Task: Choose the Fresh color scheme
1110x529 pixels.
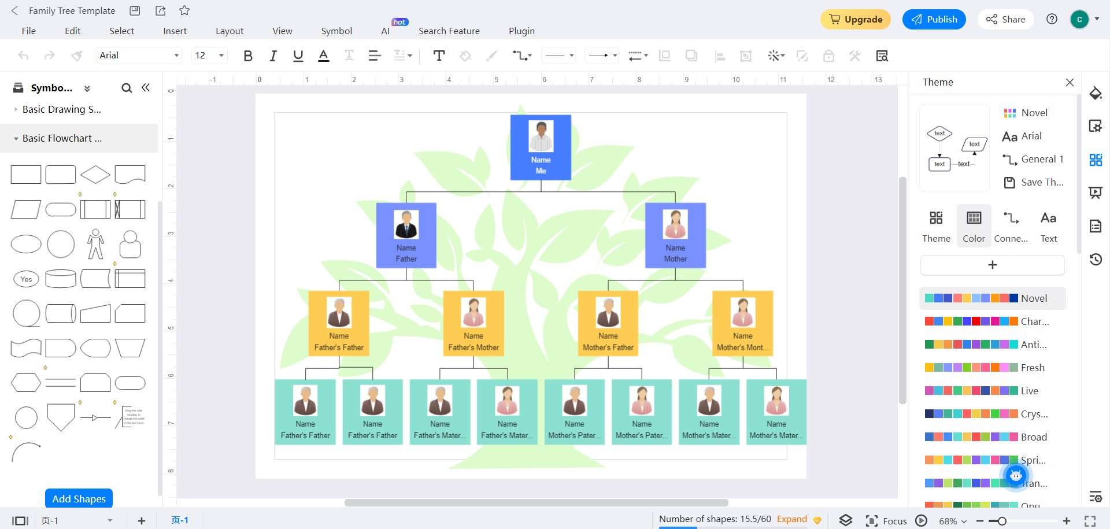Action: point(992,368)
